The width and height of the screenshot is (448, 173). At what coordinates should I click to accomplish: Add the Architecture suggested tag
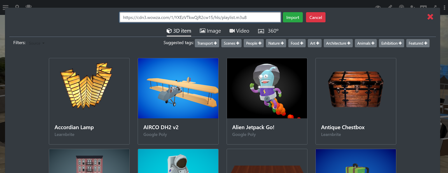click(x=338, y=43)
